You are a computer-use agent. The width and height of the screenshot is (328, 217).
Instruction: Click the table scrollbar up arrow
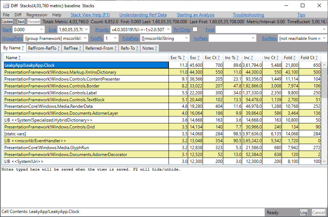click(x=324, y=65)
